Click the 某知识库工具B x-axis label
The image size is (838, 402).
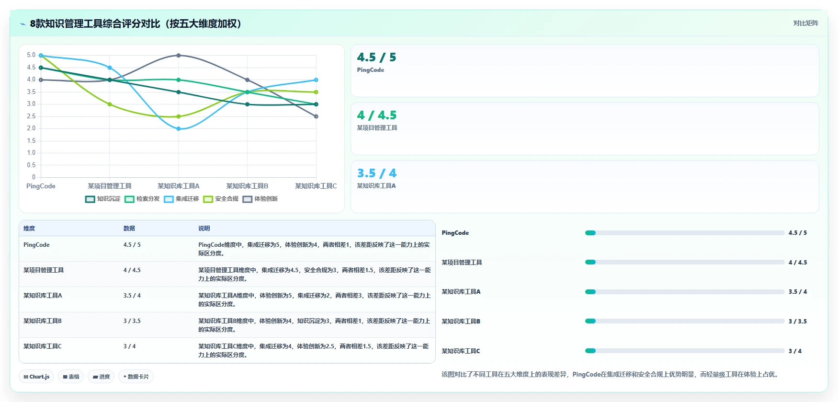click(247, 186)
